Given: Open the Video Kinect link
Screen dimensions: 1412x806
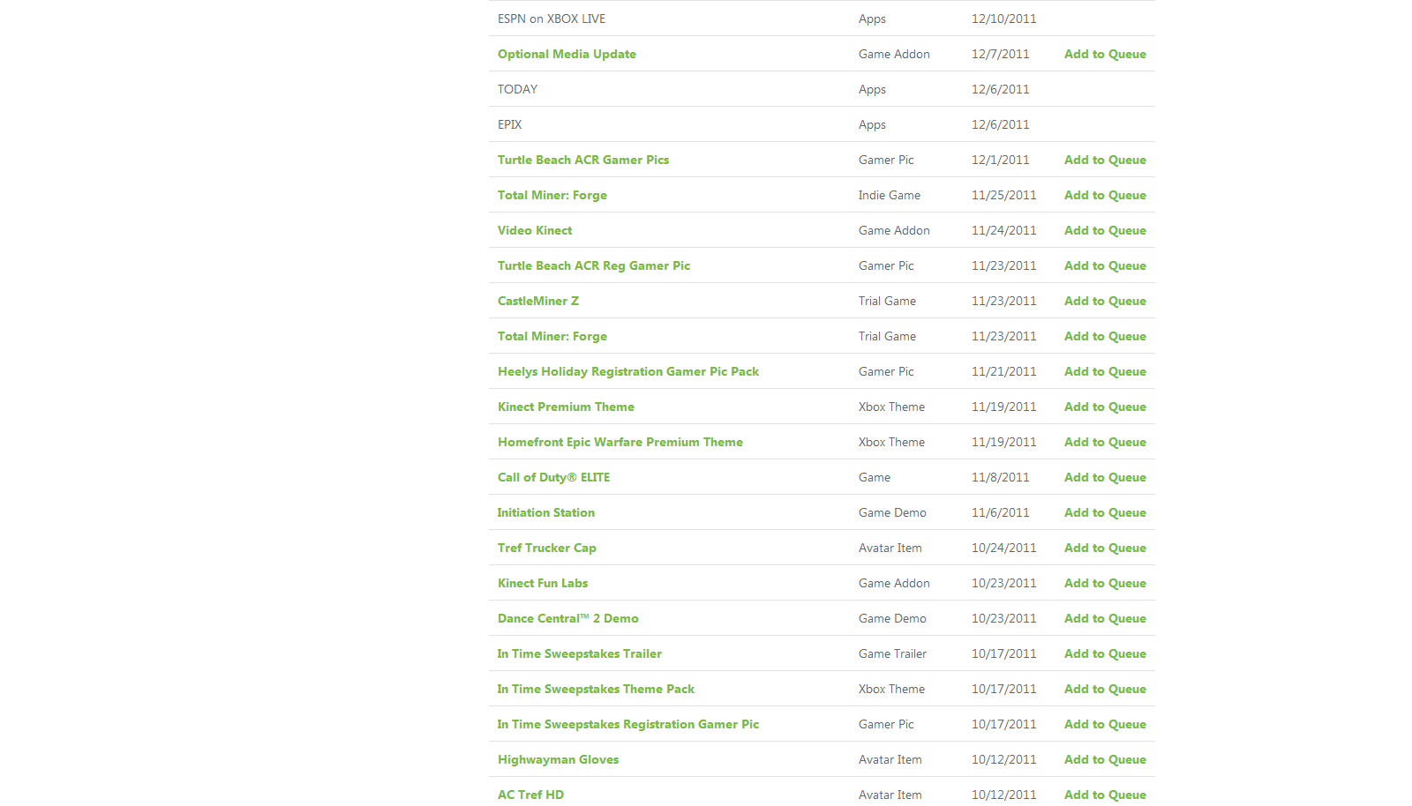Looking at the screenshot, I should click(x=535, y=230).
